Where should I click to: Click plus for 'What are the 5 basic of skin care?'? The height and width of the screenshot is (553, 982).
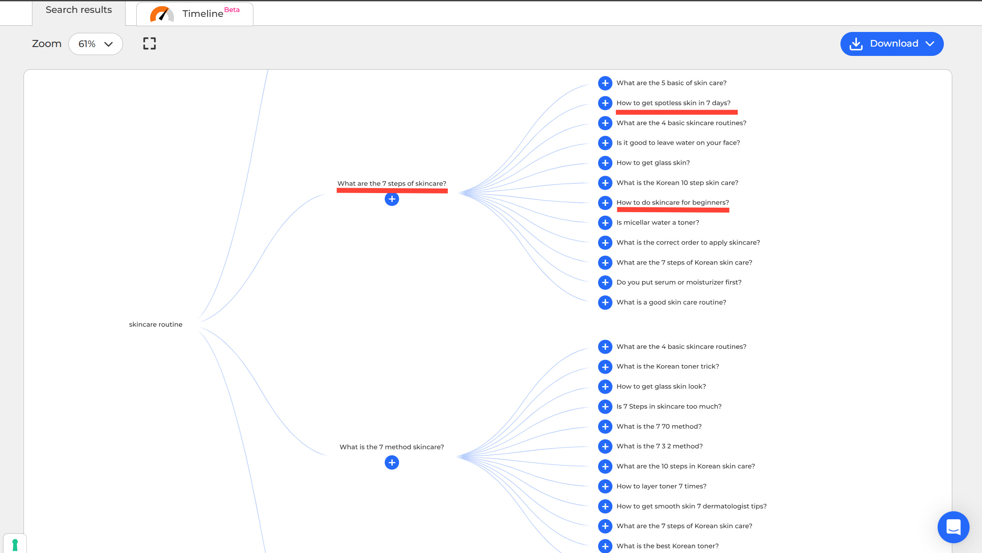coord(605,83)
